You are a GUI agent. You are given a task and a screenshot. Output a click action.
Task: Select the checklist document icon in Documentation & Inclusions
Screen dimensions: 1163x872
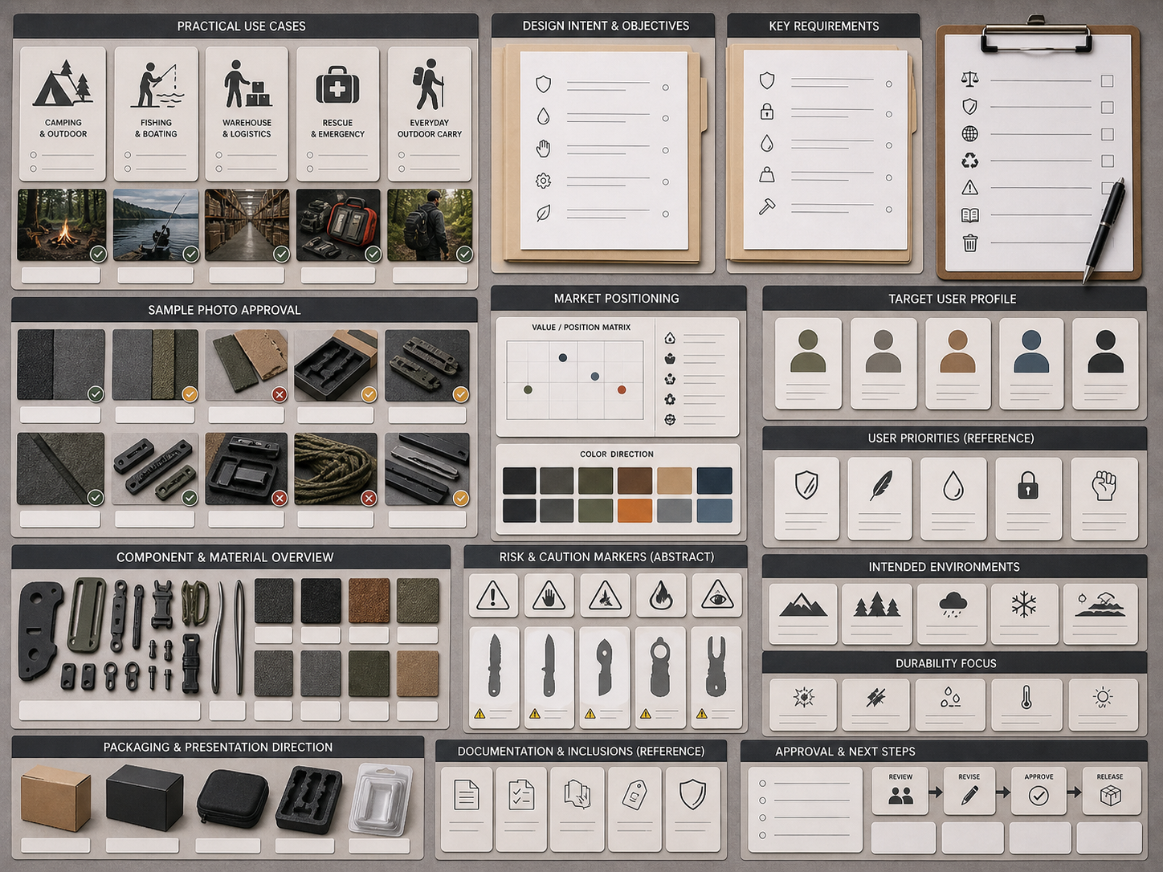point(521,795)
